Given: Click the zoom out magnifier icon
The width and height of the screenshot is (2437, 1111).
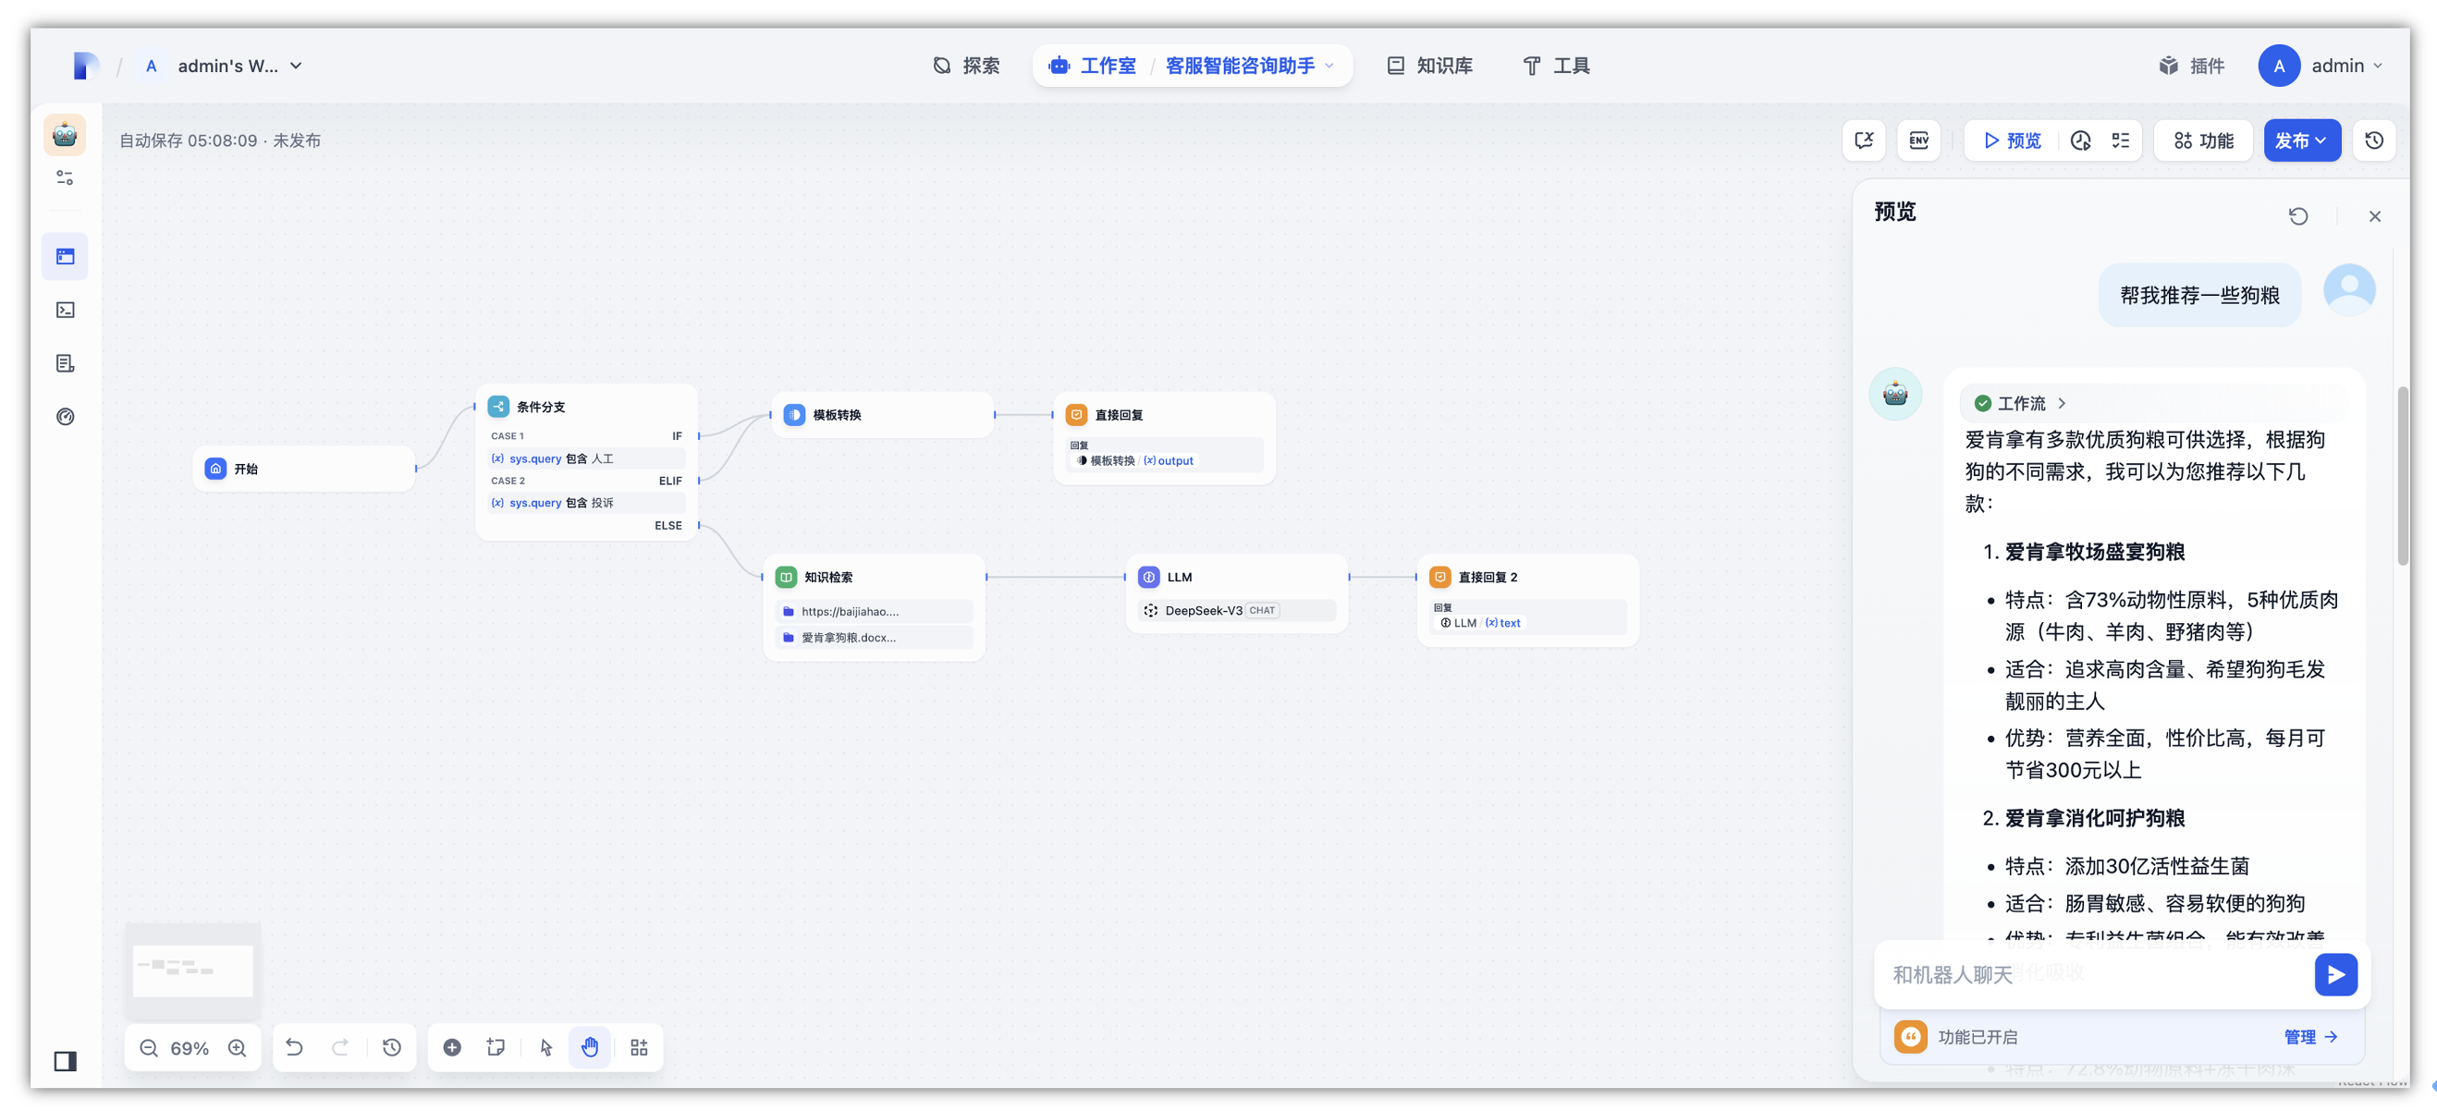Looking at the screenshot, I should click(x=149, y=1047).
